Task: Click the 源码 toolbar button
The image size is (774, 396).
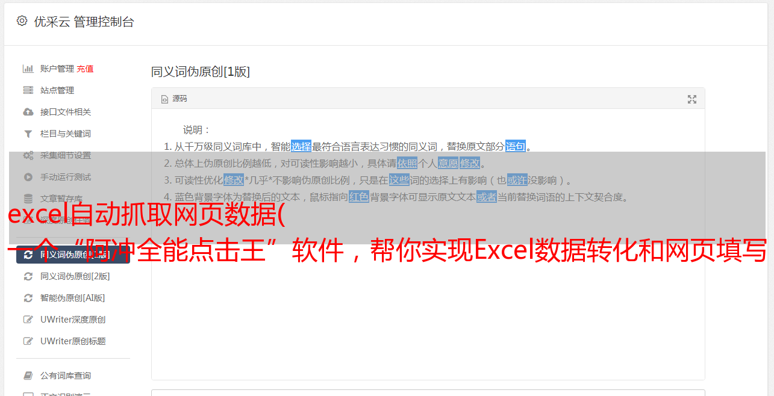Action: 173,99
